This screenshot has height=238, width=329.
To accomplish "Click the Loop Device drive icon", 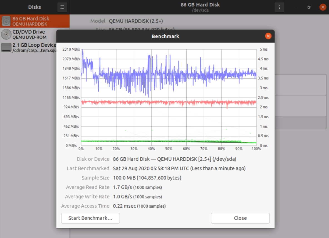I will point(6,48).
